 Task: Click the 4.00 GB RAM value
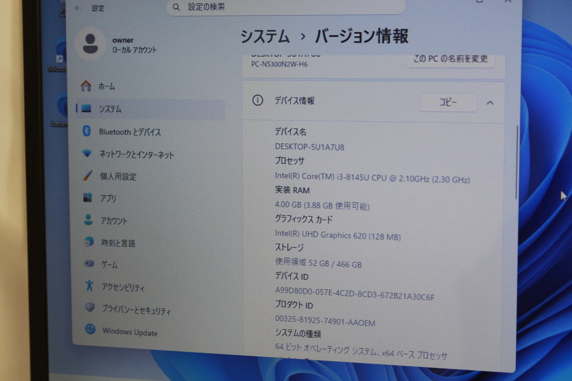(x=322, y=206)
